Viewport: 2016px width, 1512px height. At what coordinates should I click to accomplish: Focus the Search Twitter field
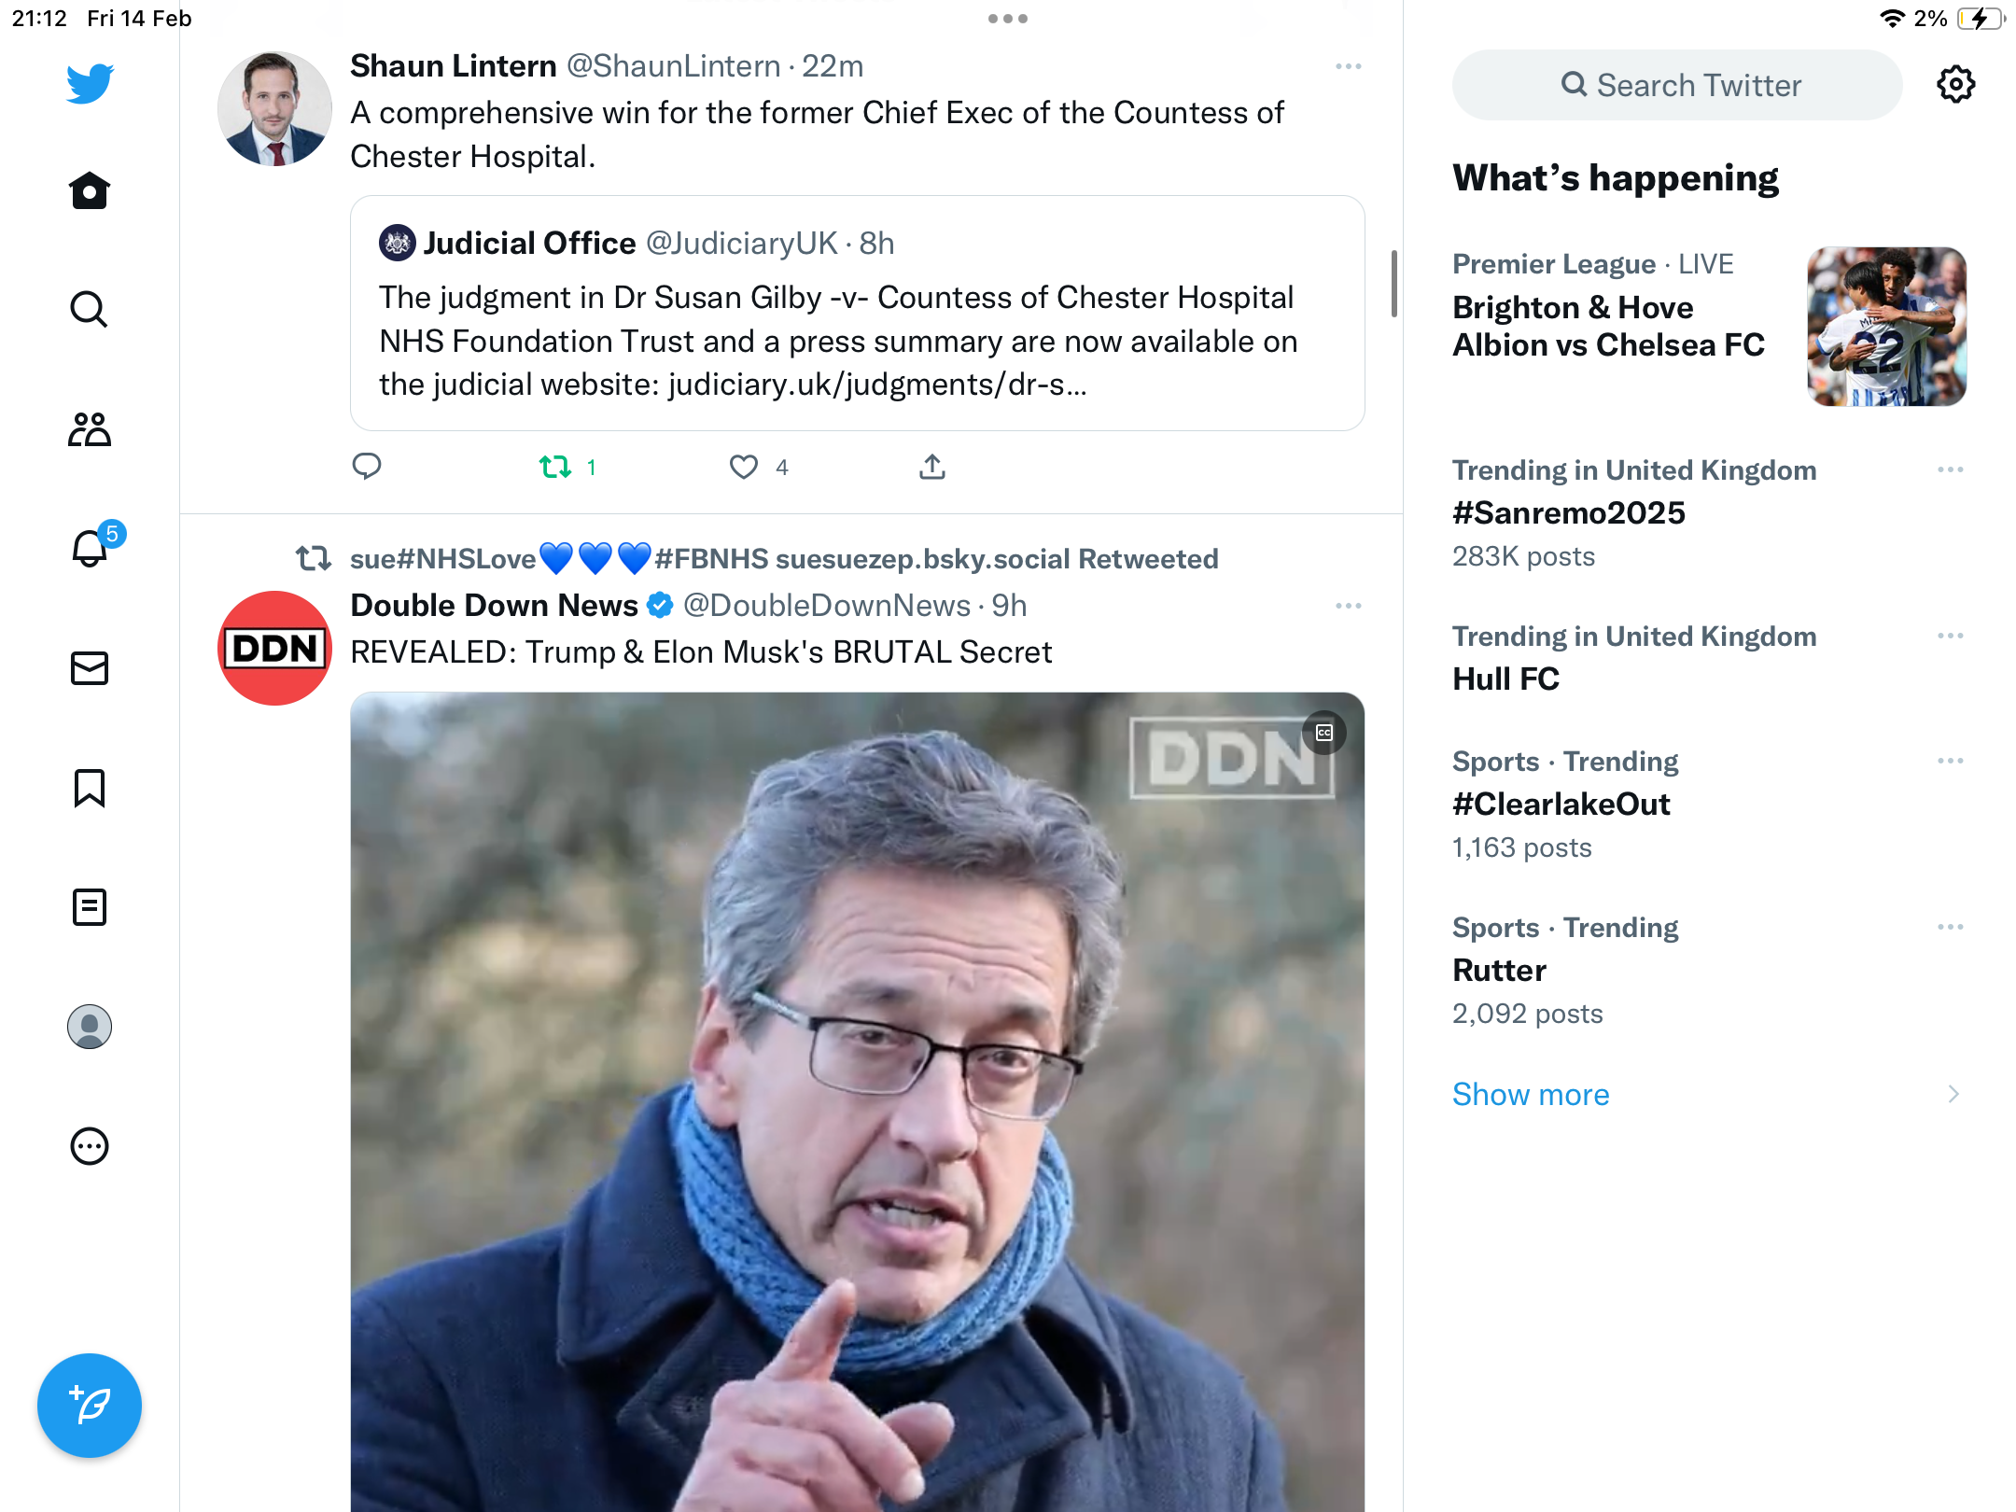tap(1677, 85)
